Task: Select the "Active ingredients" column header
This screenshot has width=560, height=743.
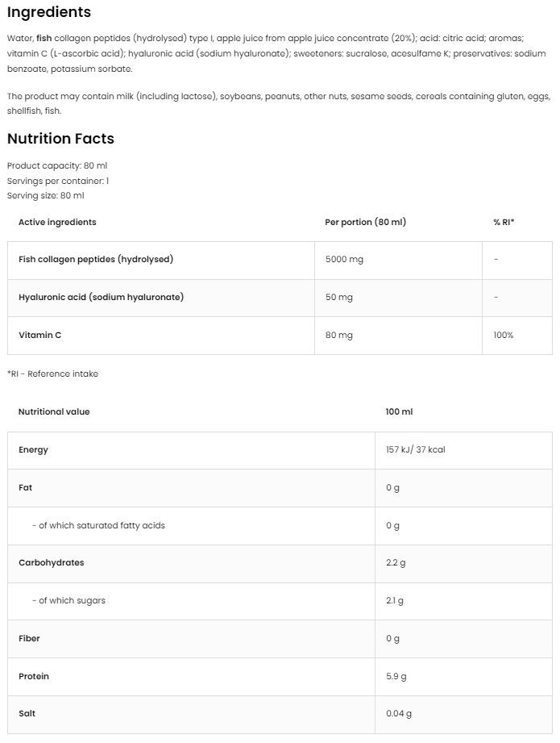Action: pyautogui.click(x=57, y=222)
